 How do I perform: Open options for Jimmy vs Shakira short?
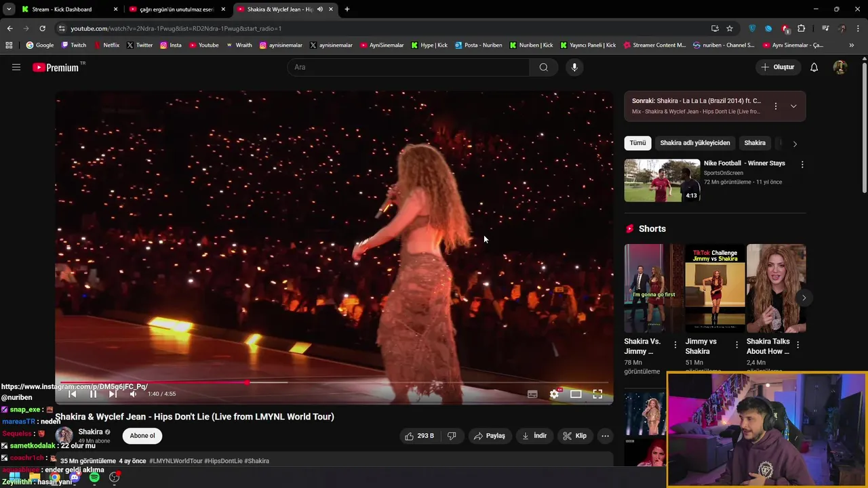click(x=737, y=345)
